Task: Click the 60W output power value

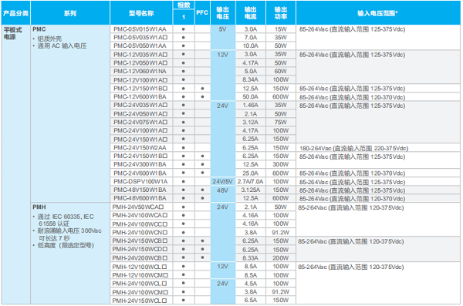Action: (281, 71)
